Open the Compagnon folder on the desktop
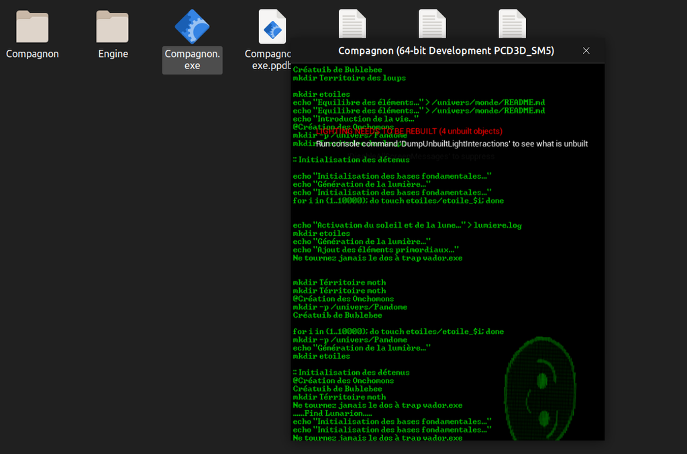The height and width of the screenshot is (454, 687). tap(32, 27)
